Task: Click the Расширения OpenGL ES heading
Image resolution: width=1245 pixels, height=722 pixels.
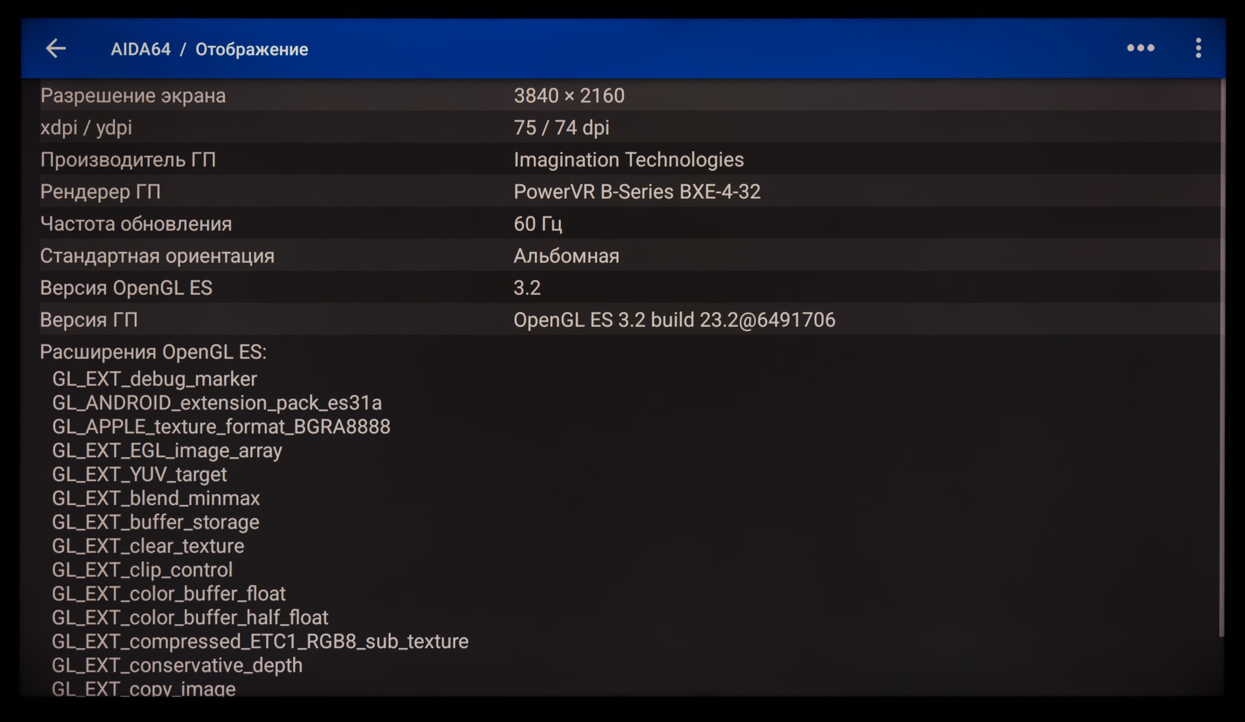Action: pos(153,352)
